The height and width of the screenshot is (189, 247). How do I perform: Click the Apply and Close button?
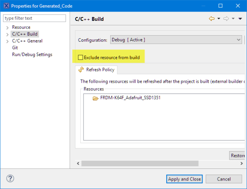coord(184,179)
